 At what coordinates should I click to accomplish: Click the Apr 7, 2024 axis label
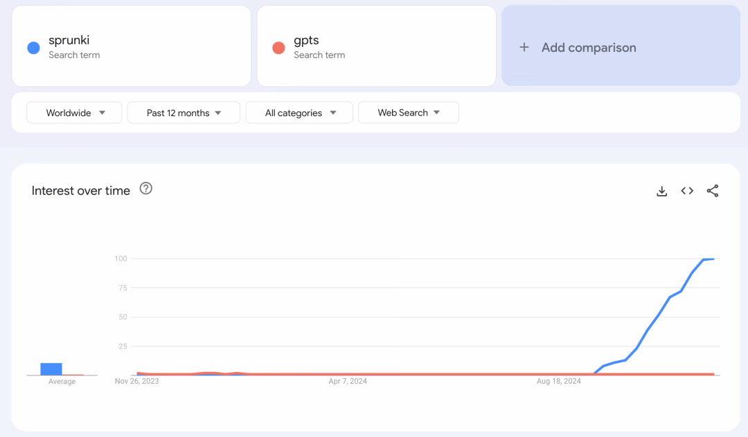tap(348, 381)
